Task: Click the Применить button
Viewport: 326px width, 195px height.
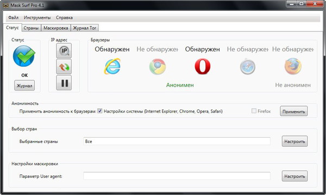Action: point(293,111)
